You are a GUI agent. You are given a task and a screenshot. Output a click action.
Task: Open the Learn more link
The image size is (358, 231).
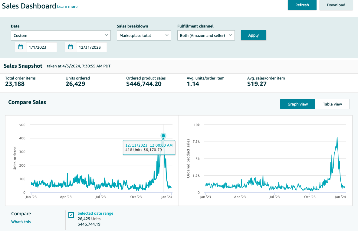(x=67, y=7)
